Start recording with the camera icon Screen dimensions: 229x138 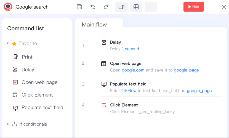pos(121,7)
